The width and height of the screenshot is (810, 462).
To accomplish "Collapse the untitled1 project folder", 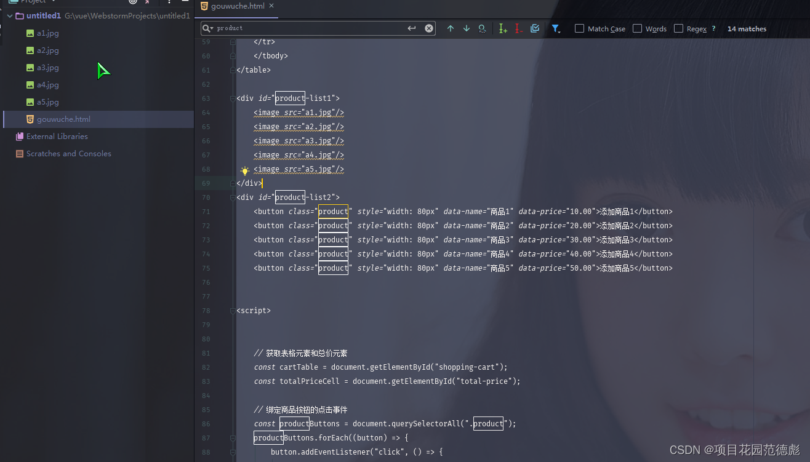I will point(9,16).
